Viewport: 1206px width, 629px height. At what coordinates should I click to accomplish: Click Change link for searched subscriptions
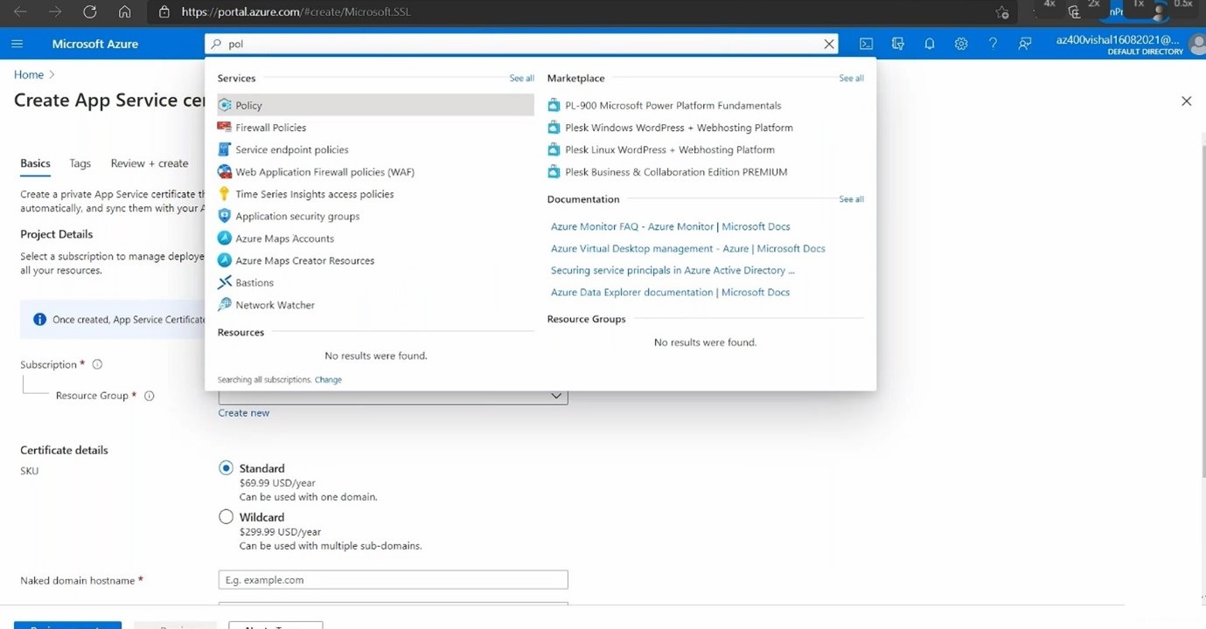328,380
